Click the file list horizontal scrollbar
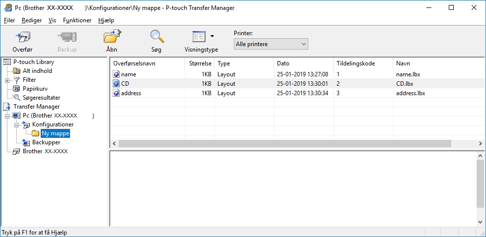 click(x=284, y=144)
